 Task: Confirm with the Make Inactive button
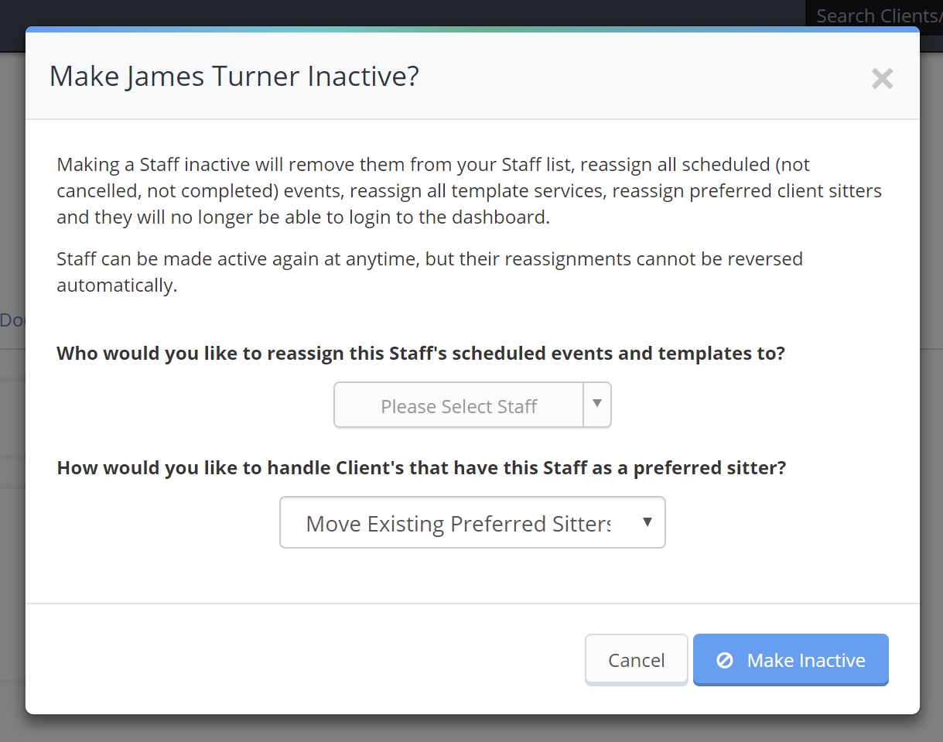click(791, 660)
